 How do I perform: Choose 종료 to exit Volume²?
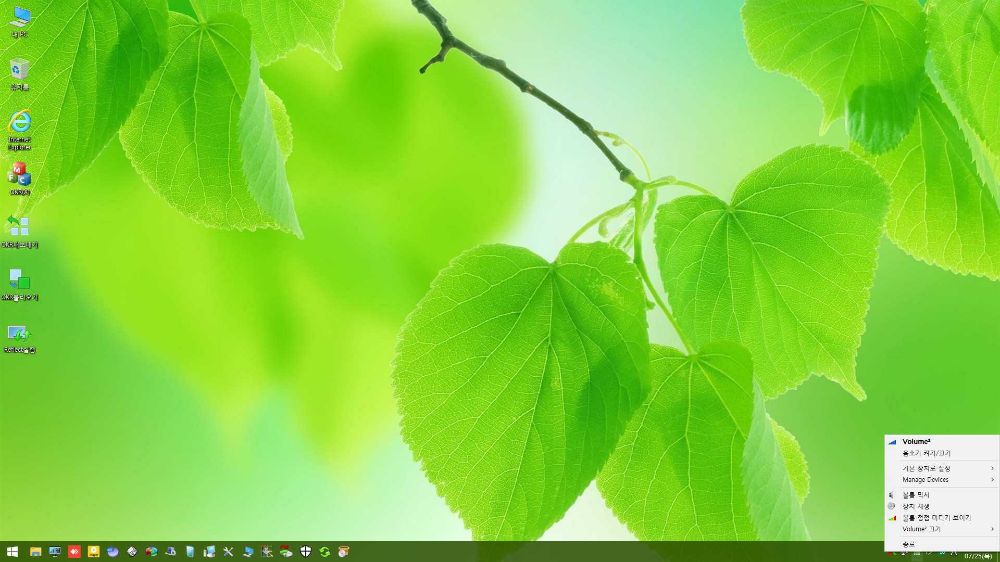[x=942, y=544]
